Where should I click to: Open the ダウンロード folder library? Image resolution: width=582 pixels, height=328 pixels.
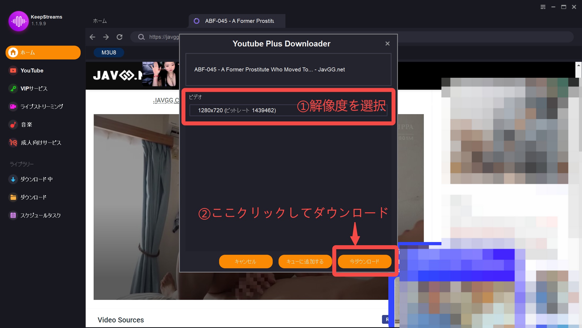[x=33, y=197]
